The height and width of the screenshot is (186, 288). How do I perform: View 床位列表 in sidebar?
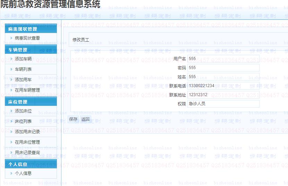click(23, 121)
